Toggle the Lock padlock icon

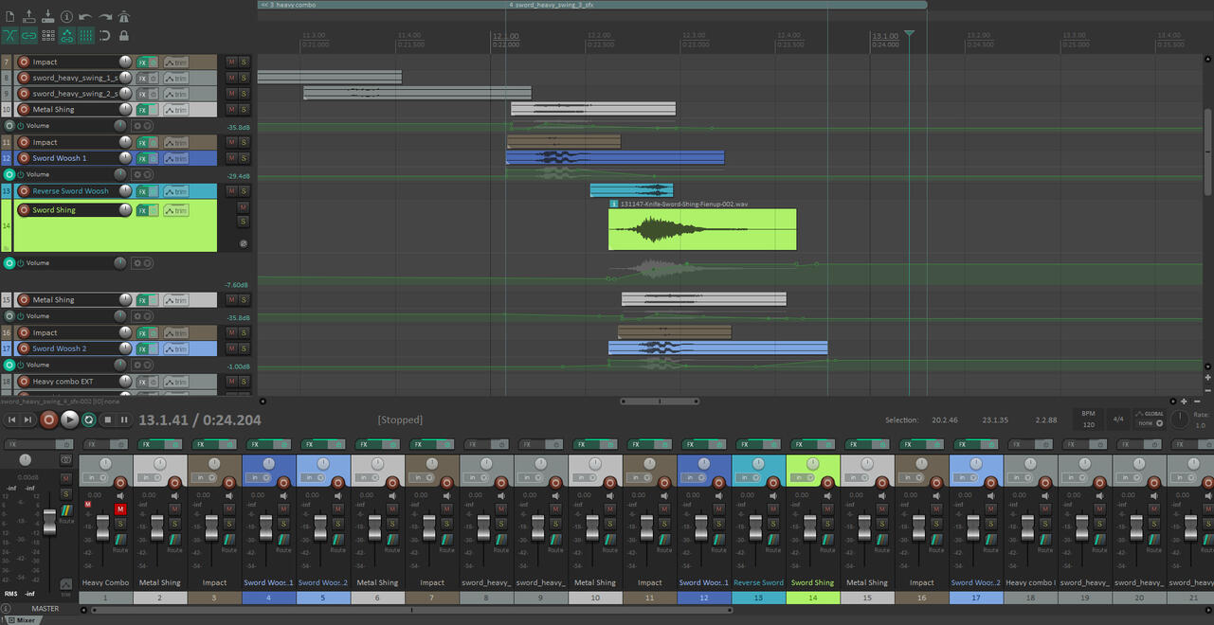click(x=123, y=36)
